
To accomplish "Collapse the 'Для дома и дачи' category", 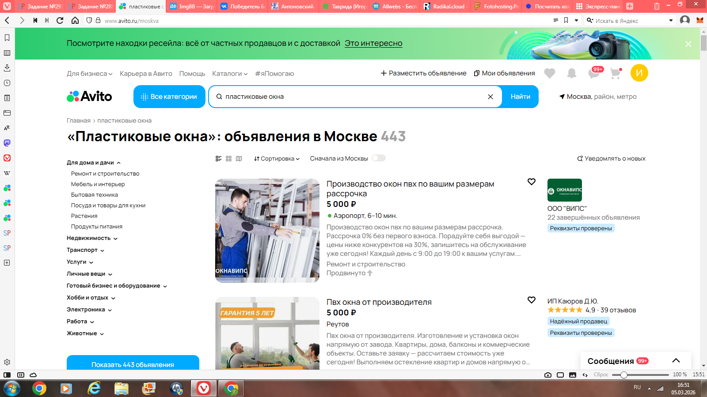I will coord(94,163).
